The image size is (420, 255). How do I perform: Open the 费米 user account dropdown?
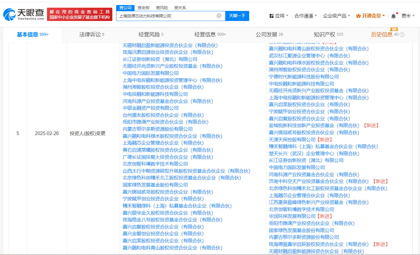point(408,16)
